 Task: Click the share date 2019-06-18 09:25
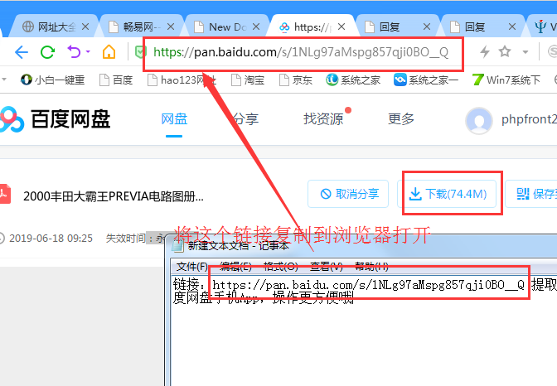click(x=51, y=239)
